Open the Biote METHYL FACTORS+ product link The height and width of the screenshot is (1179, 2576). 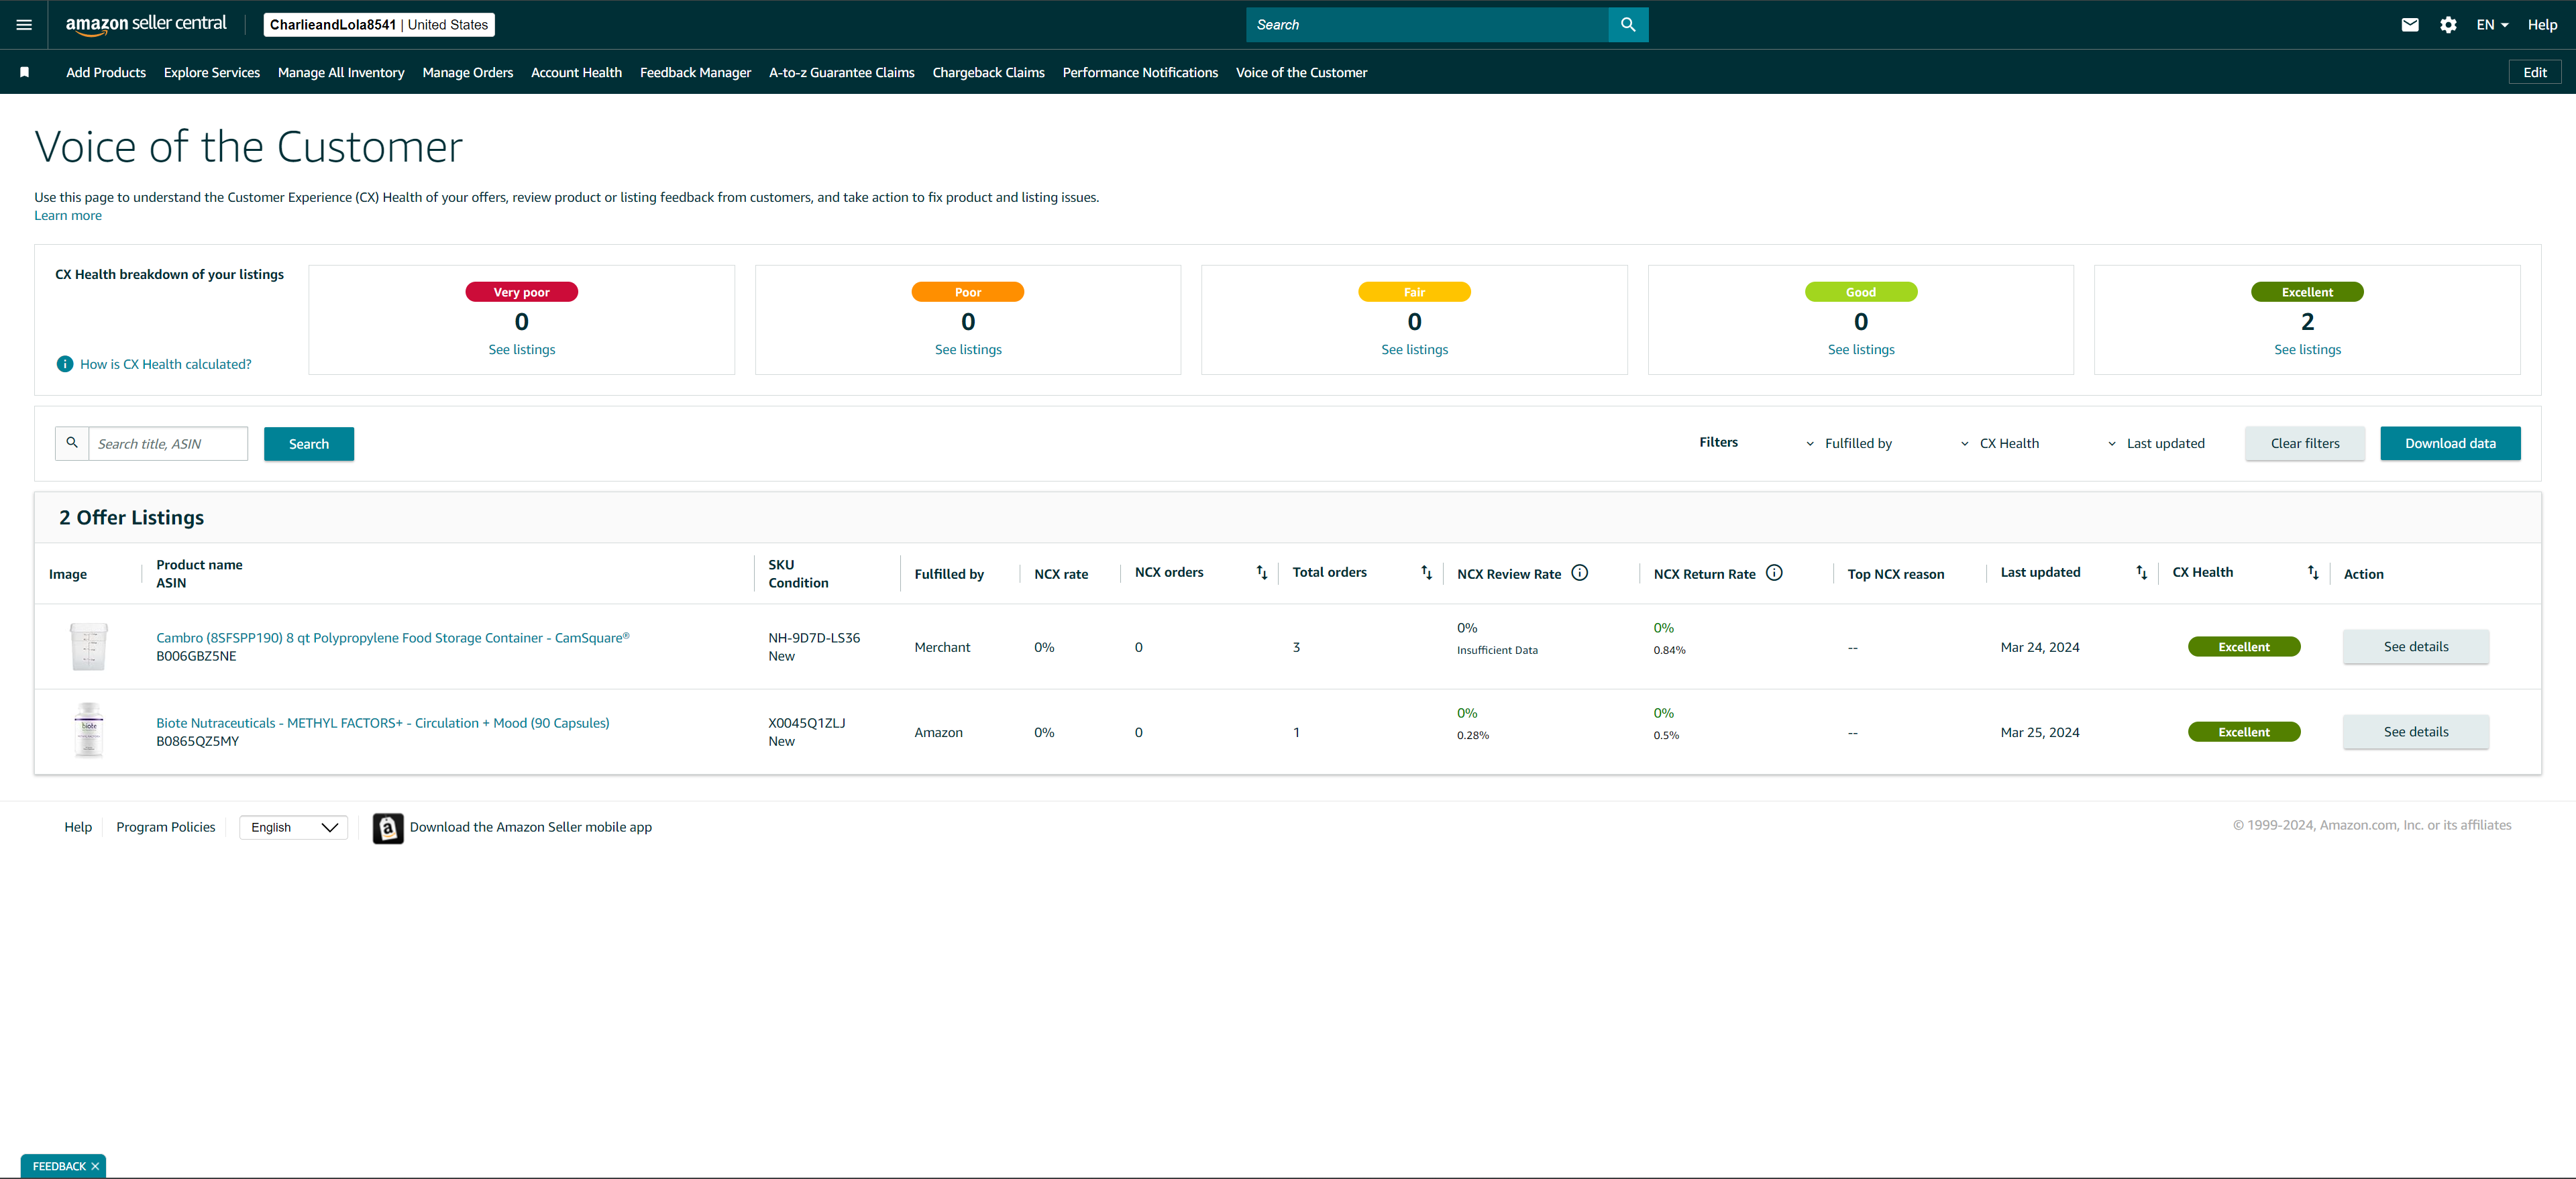(383, 723)
